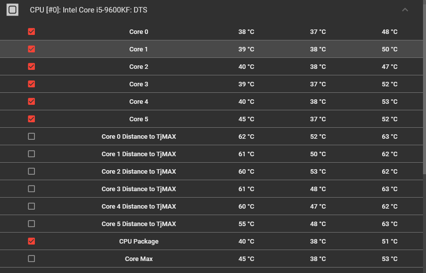Check the Core 1 Distance to TjMAX box
Viewport: 426px width, 273px height.
[31, 154]
